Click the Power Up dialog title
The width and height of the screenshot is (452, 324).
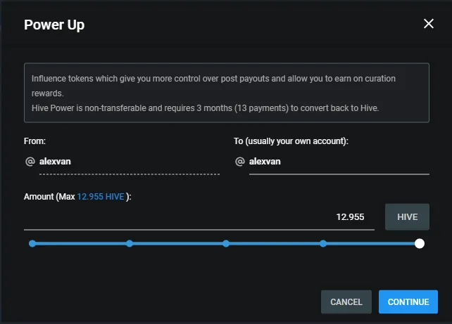click(x=54, y=25)
